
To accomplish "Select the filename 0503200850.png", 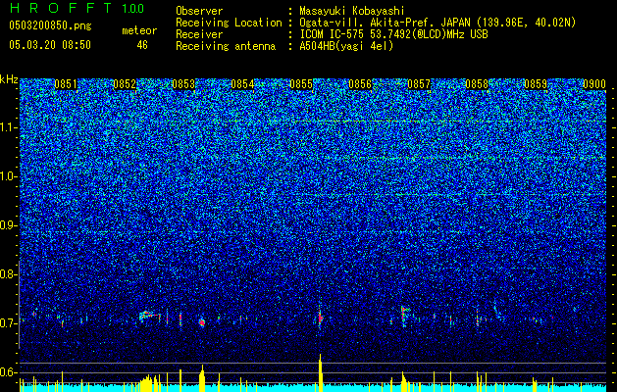I will (x=50, y=26).
